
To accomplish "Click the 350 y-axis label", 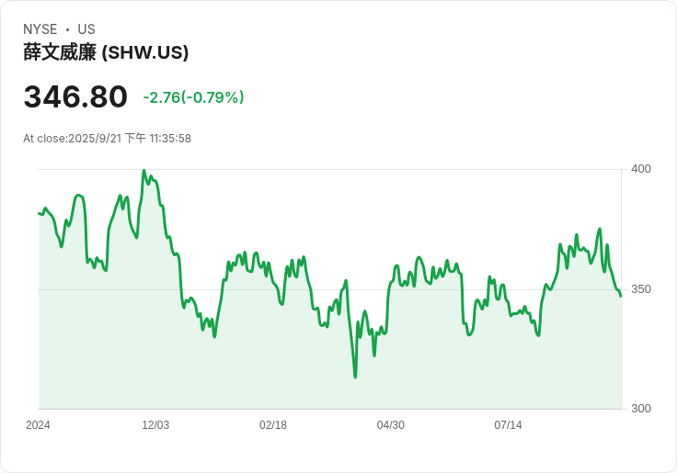I will pyautogui.click(x=641, y=289).
